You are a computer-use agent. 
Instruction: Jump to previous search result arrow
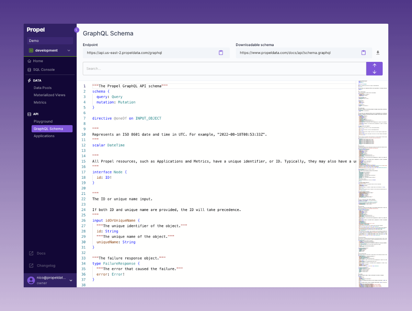374,65
